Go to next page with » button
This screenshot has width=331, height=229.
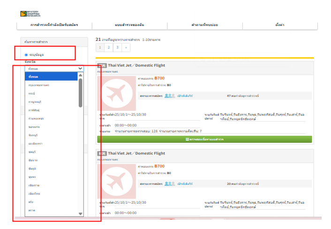(126, 47)
